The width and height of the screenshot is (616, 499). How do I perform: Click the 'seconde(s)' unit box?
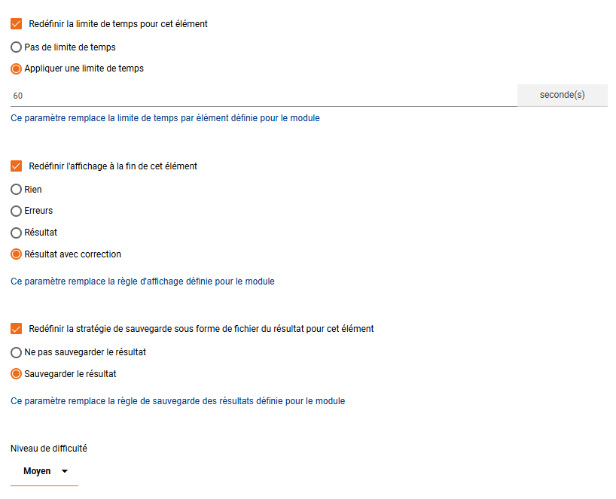coord(562,95)
